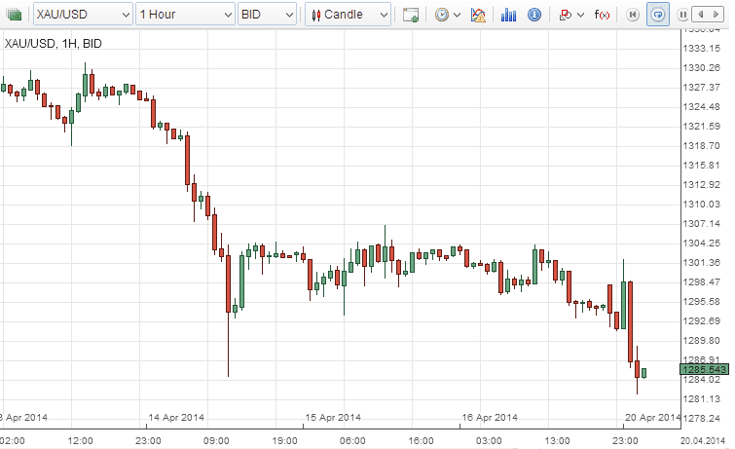Screen dimensions: 735x449
Task: Click the chart warning pattern icon
Action: pos(478,15)
